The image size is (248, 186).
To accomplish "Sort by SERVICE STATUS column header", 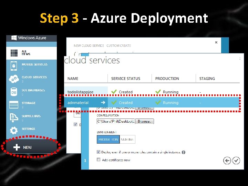I will coord(126,79).
